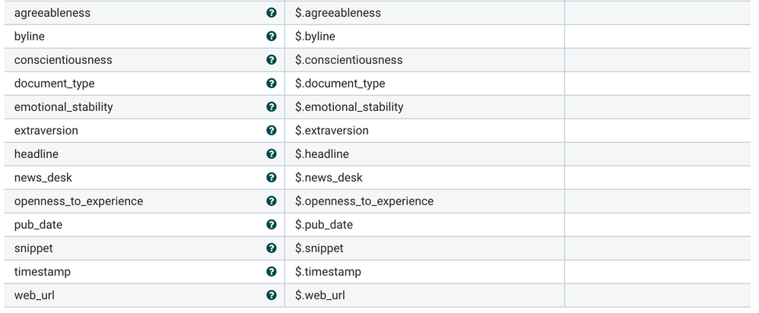Click help icon beside byline
Image resolution: width=759 pixels, height=313 pixels.
point(271,36)
